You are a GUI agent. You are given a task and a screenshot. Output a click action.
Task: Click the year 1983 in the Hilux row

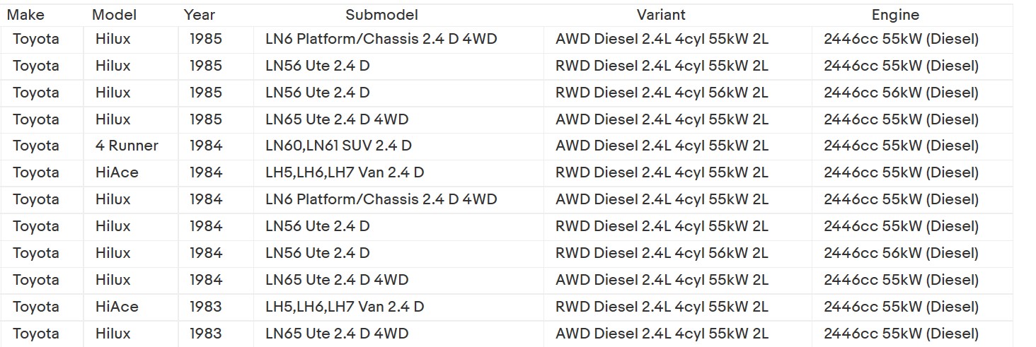(205, 334)
